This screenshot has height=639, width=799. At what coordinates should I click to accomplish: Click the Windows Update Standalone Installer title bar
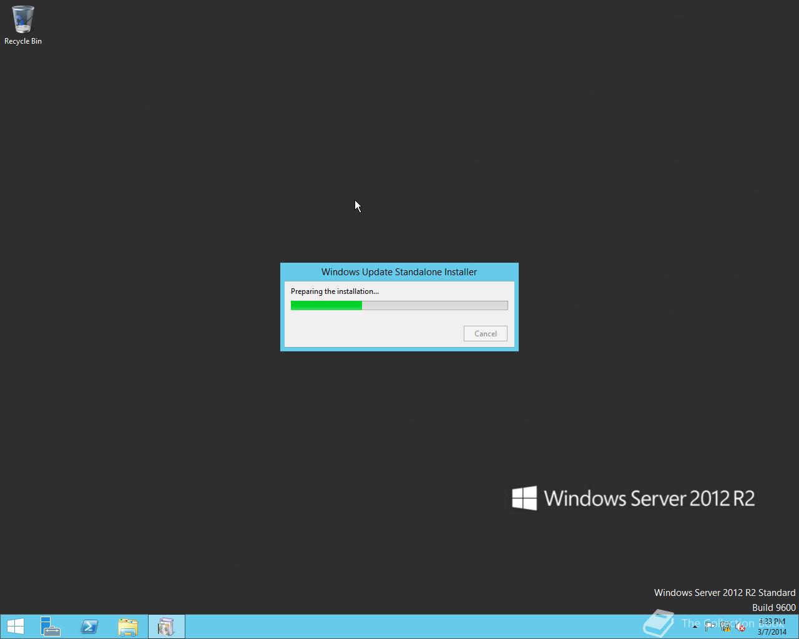coord(399,272)
